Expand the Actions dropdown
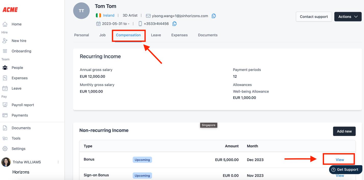The width and height of the screenshot is (364, 180). (x=348, y=17)
